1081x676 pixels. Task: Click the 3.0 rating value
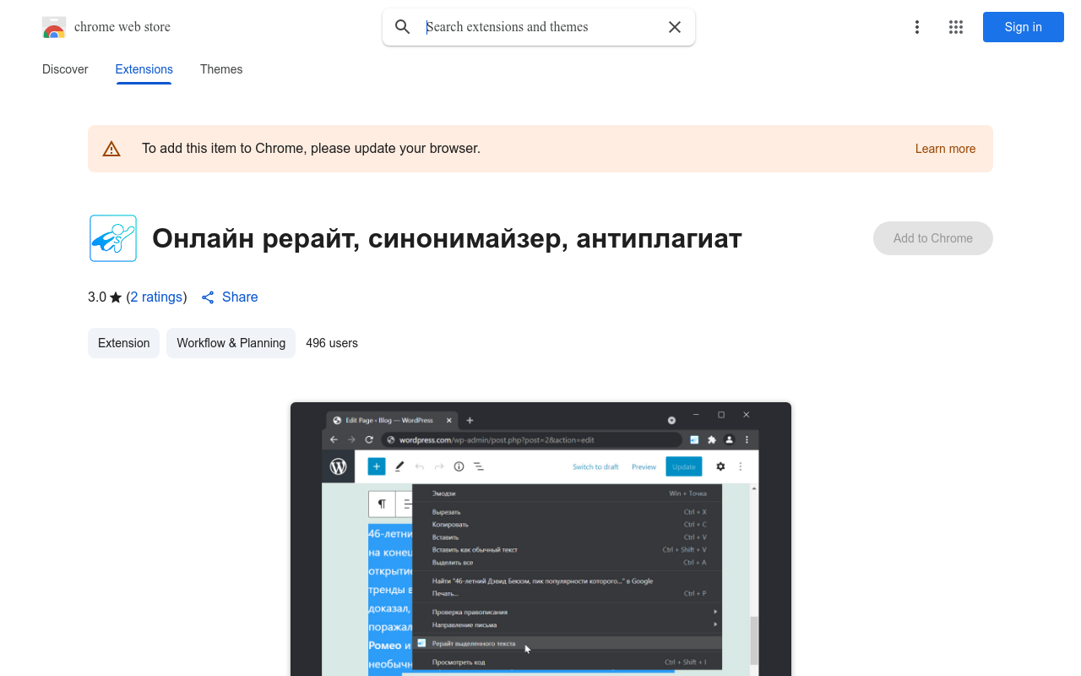click(97, 297)
